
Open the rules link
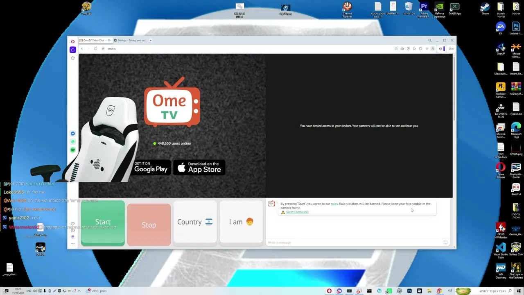pos(334,204)
